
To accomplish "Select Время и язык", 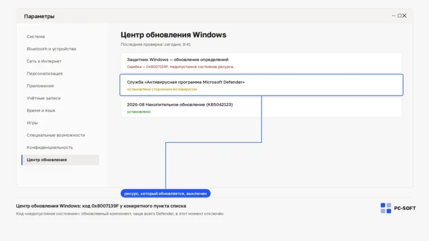I will [x=41, y=110].
